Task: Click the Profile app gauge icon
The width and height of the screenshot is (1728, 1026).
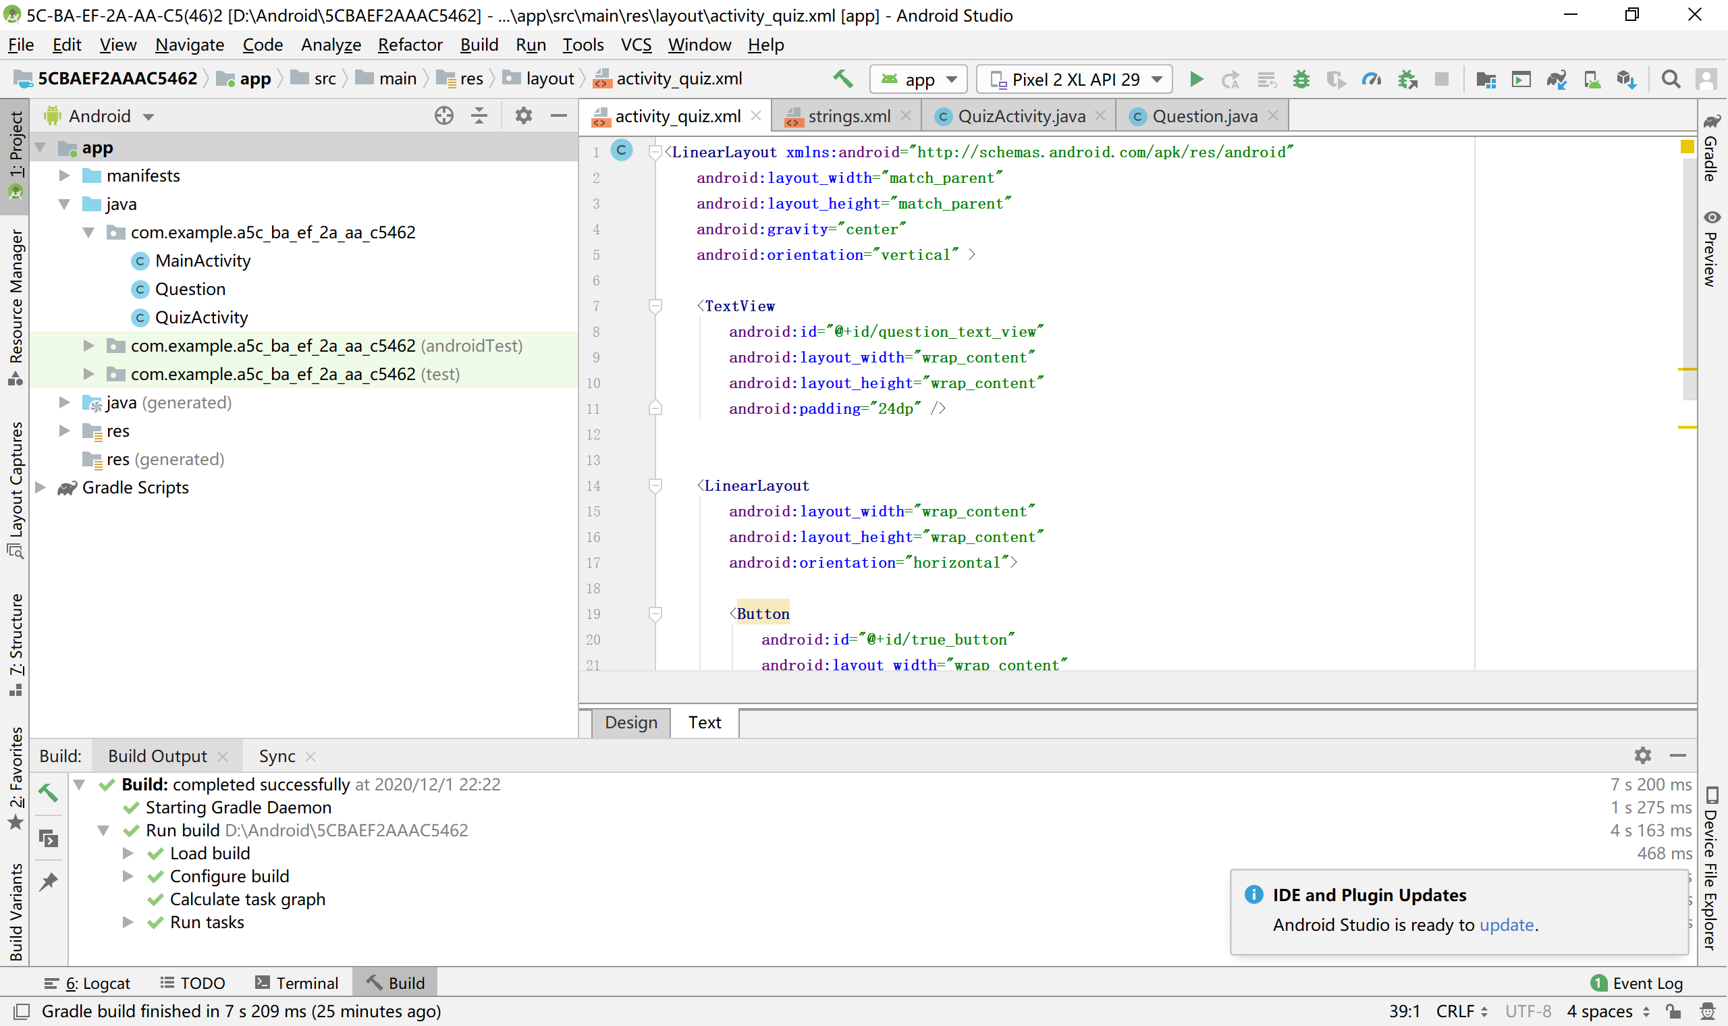Action: [1371, 80]
